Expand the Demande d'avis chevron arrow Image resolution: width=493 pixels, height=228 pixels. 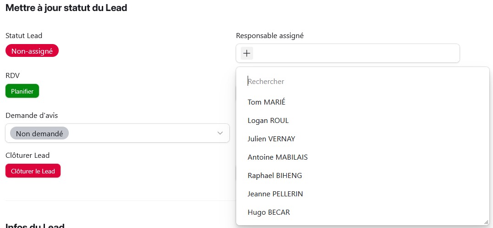click(x=220, y=133)
